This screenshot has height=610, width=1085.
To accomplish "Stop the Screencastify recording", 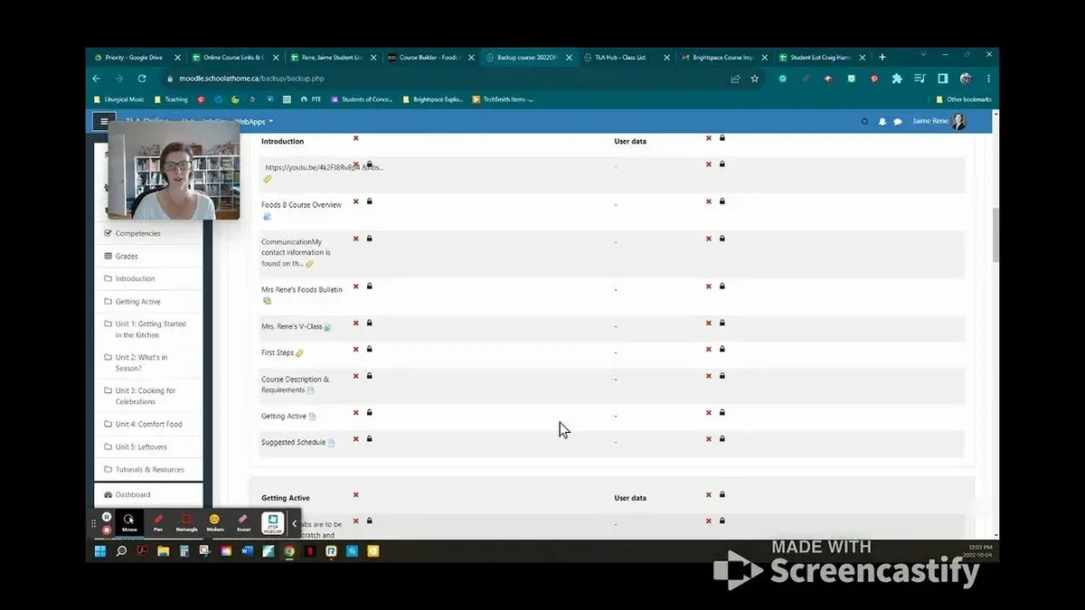I will coord(107,530).
